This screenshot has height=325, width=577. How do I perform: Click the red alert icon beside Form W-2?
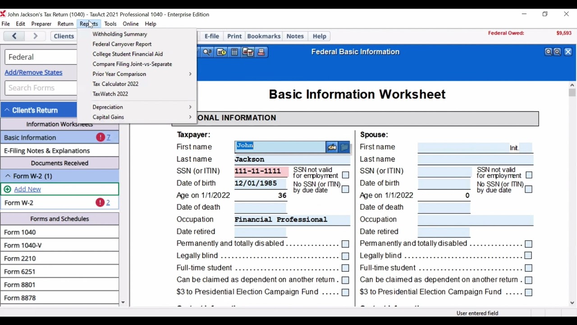pyautogui.click(x=100, y=203)
